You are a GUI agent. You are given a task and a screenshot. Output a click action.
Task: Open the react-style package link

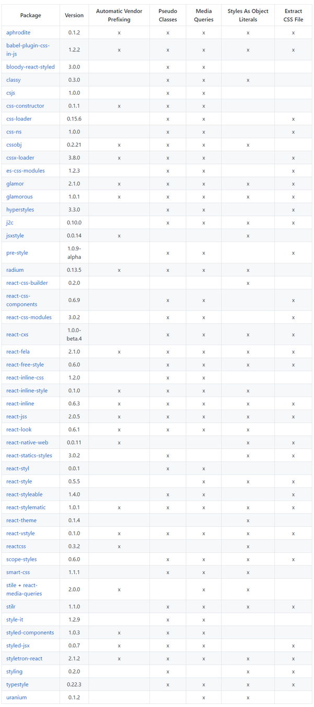click(19, 481)
